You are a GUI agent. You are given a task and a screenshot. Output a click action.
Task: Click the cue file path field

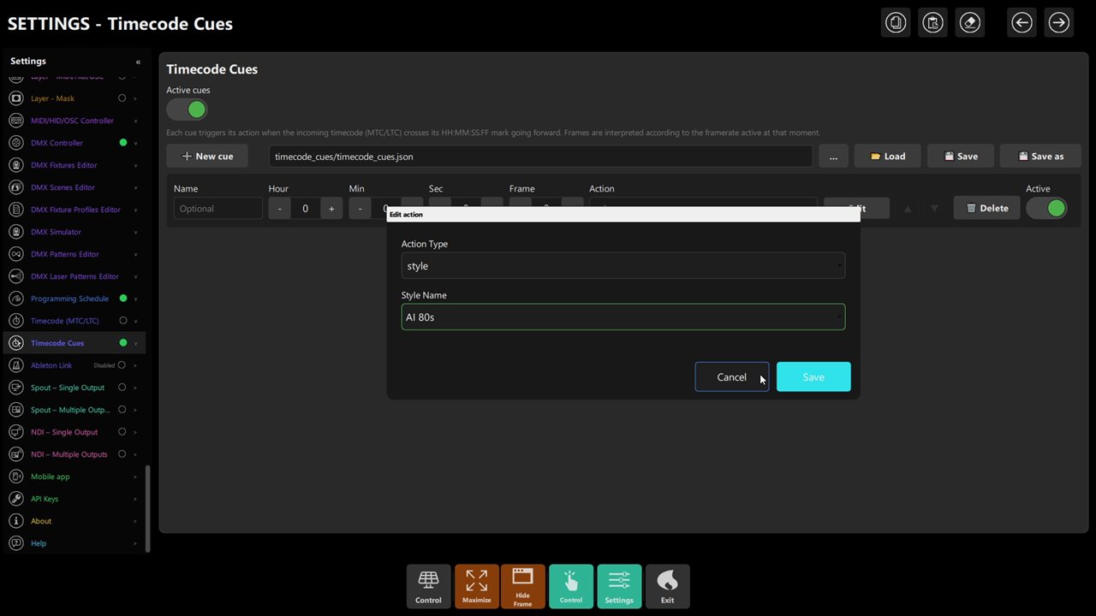pyautogui.click(x=540, y=157)
